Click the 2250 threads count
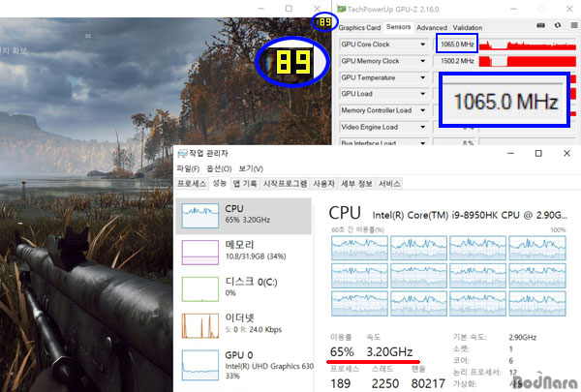The width and height of the screenshot is (581, 392). coord(385,383)
